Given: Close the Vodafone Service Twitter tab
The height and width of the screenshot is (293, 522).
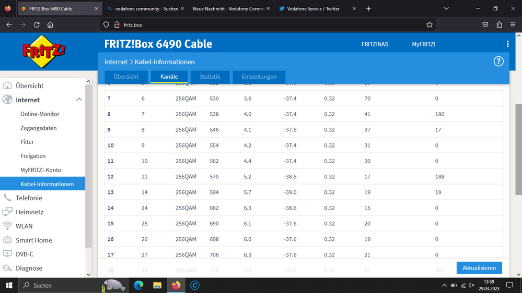Looking at the screenshot, I should [x=354, y=9].
